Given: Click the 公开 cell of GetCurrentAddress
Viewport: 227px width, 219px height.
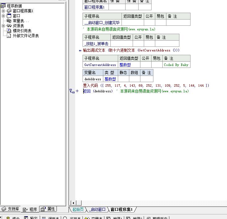Looking at the screenshot, I should coord(146,65).
